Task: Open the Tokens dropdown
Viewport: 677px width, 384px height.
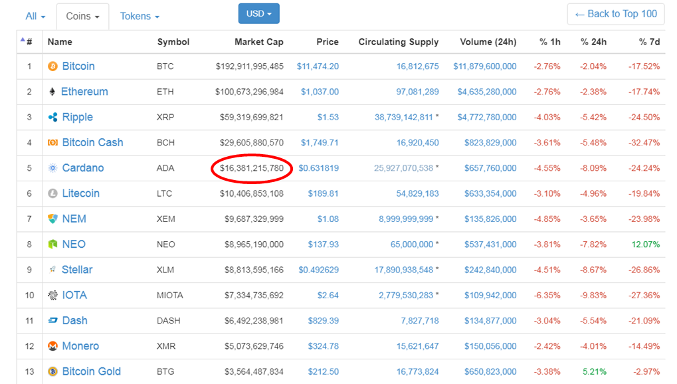Action: coord(140,17)
